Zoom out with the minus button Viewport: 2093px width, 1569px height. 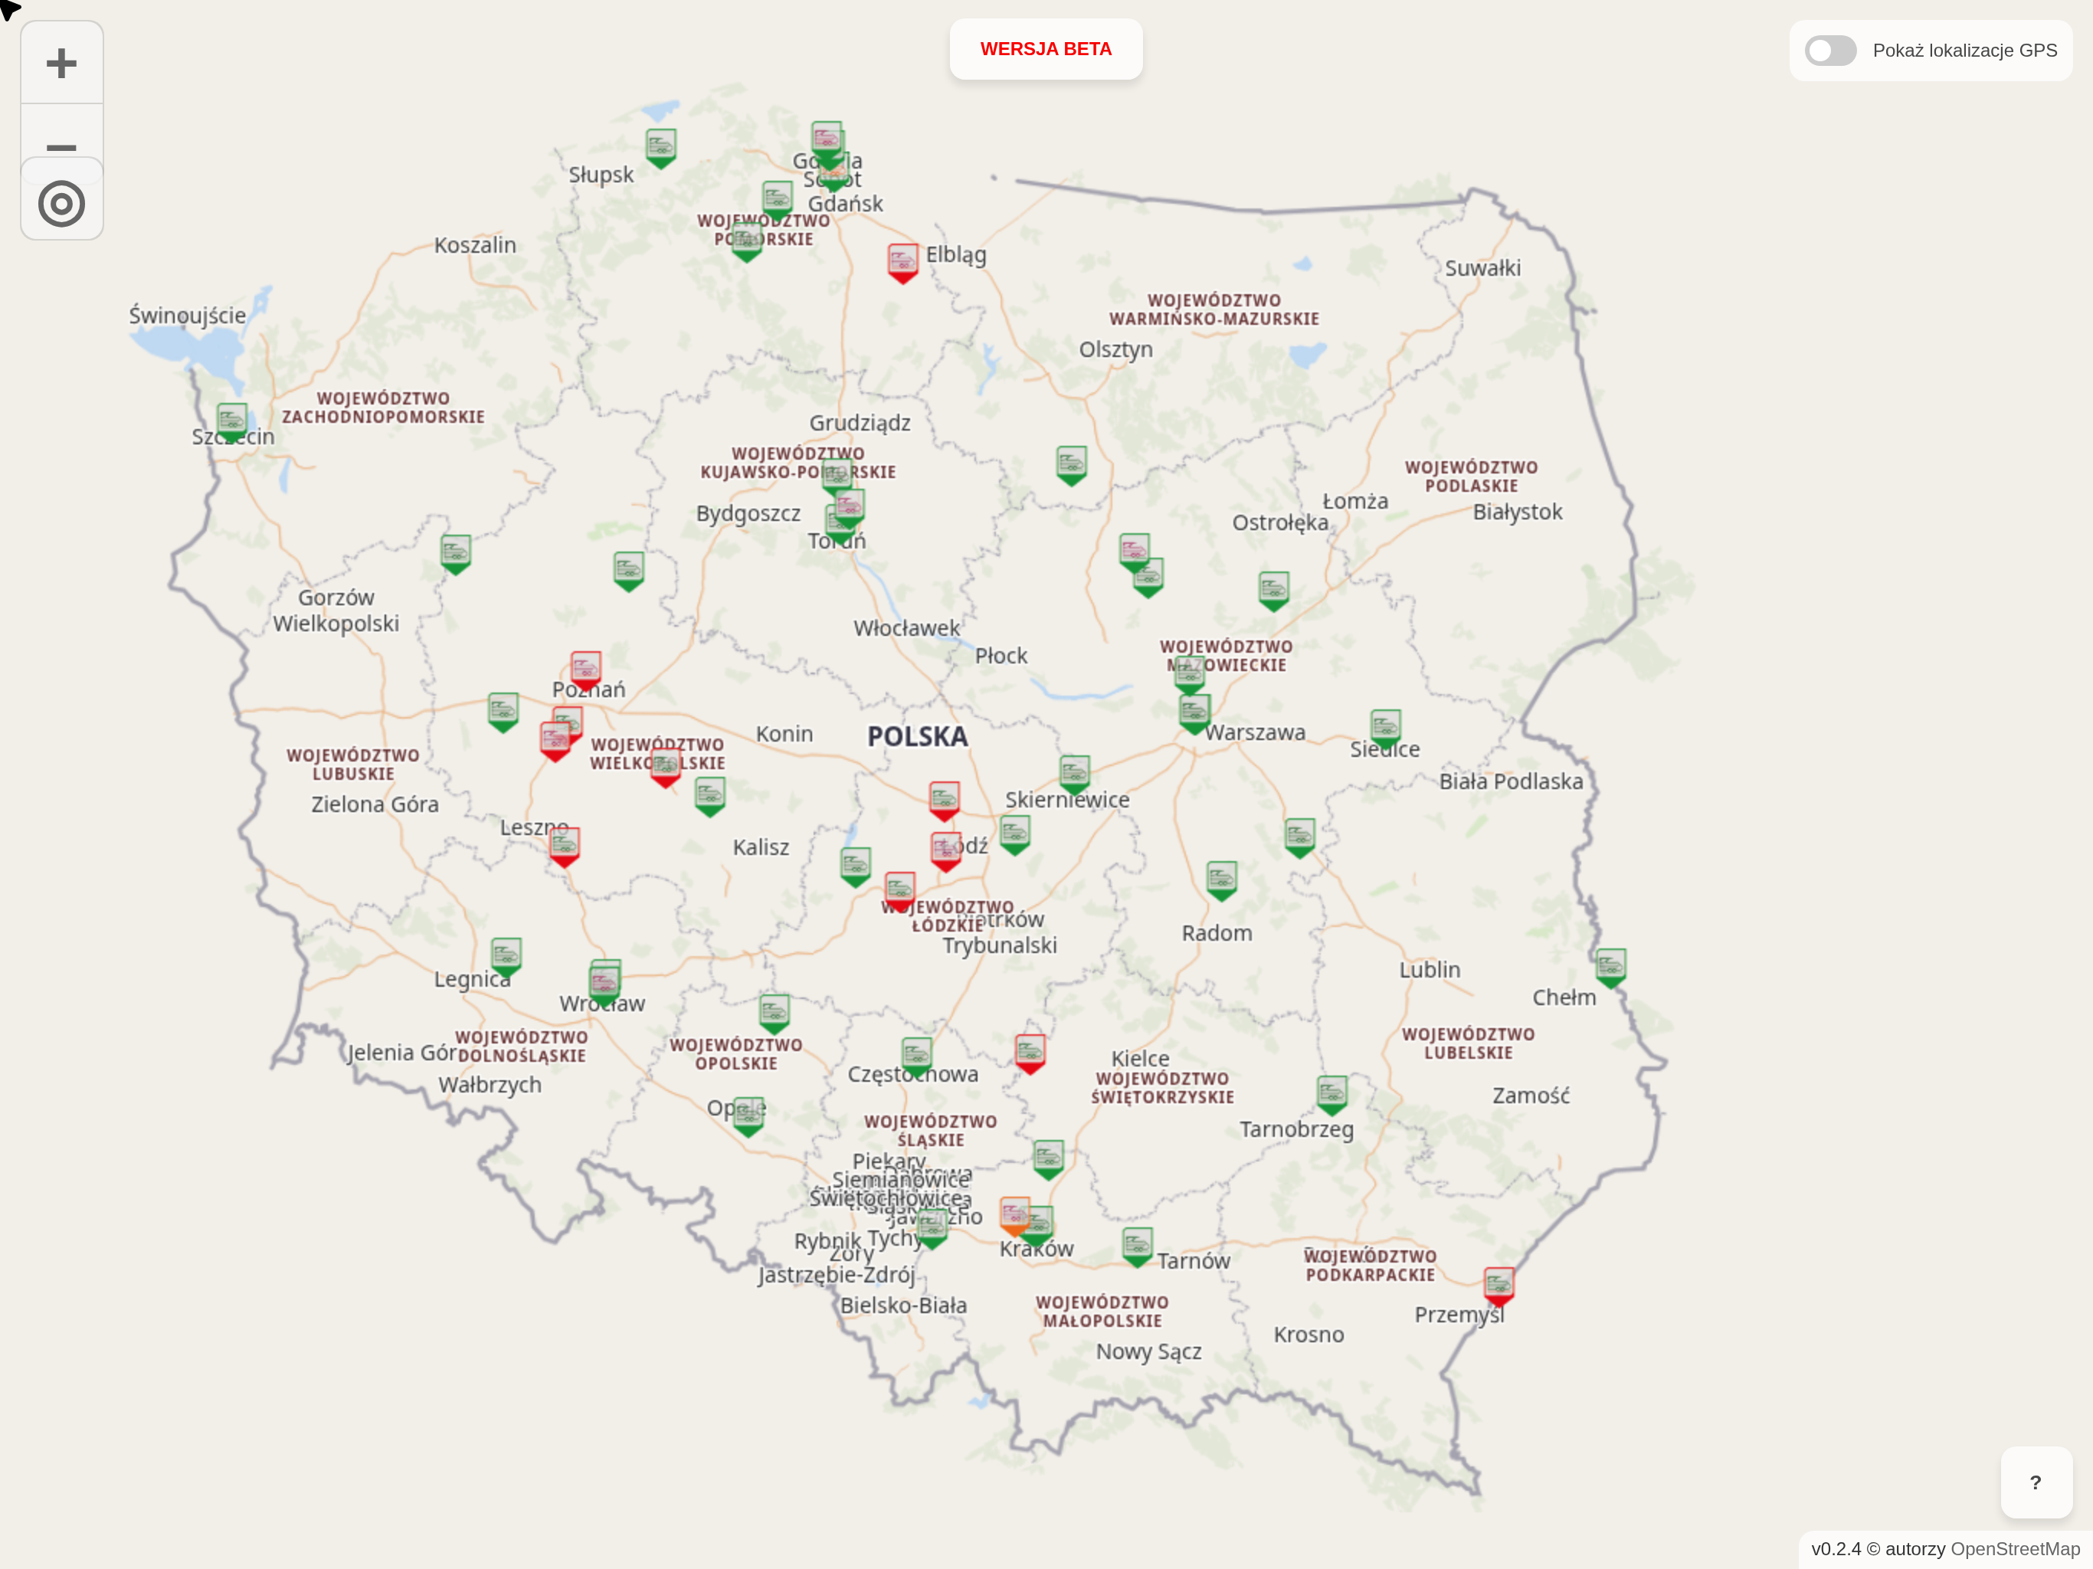pyautogui.click(x=61, y=142)
